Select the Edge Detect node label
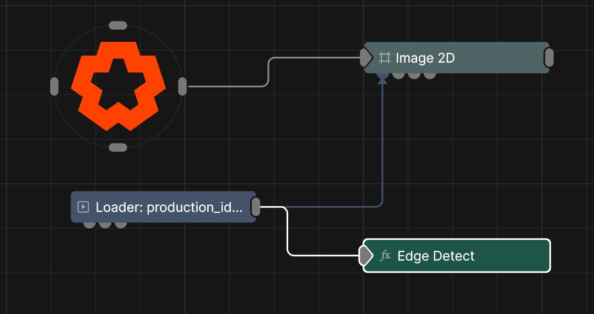 (x=436, y=256)
